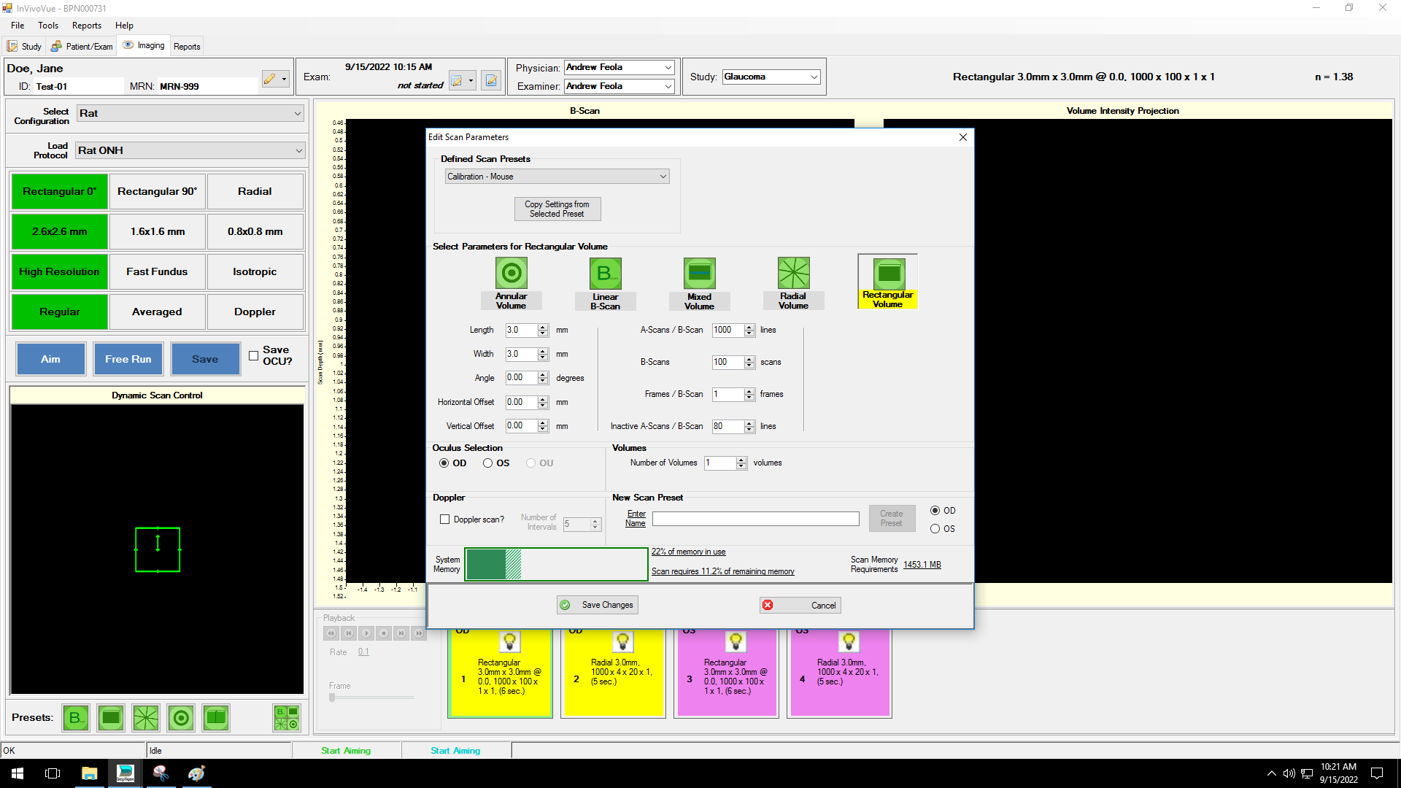Pick the Radial Volume scan icon
The height and width of the screenshot is (788, 1401).
point(793,274)
